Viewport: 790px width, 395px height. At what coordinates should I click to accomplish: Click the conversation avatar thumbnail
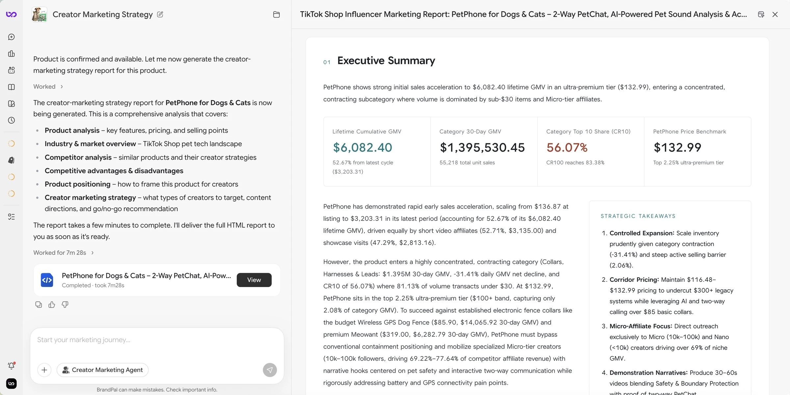coord(39,14)
